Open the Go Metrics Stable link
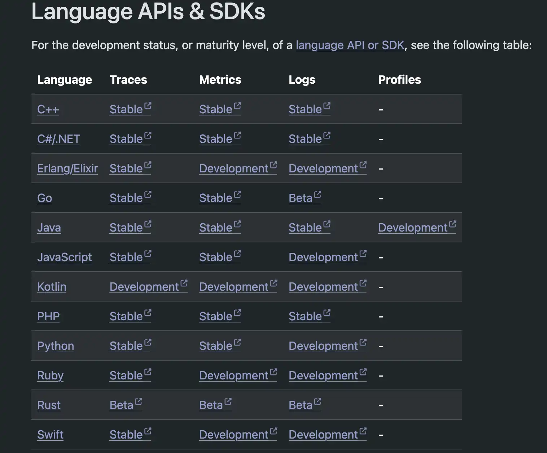The width and height of the screenshot is (547, 453). 220,198
